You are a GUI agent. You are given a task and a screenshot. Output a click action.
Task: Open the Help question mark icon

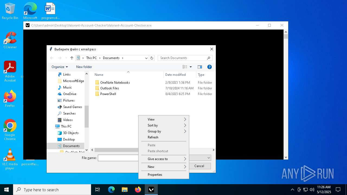pyautogui.click(x=209, y=67)
